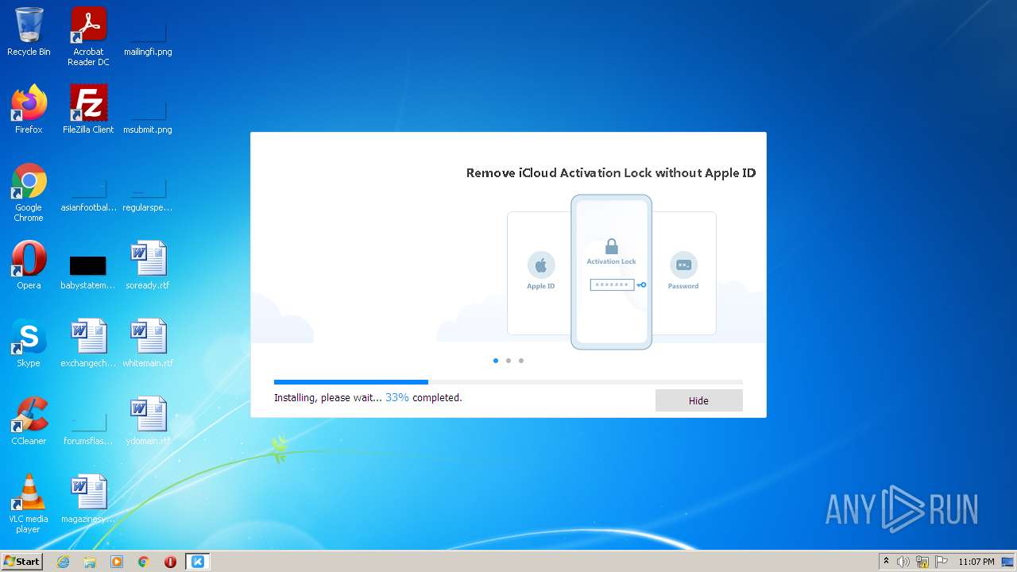
Task: Open Opera from taskbar
Action: coord(170,562)
